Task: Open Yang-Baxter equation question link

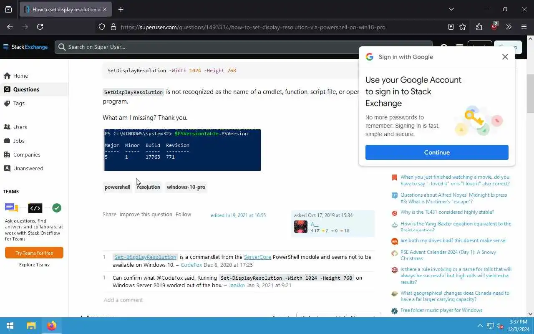Action: (x=456, y=227)
